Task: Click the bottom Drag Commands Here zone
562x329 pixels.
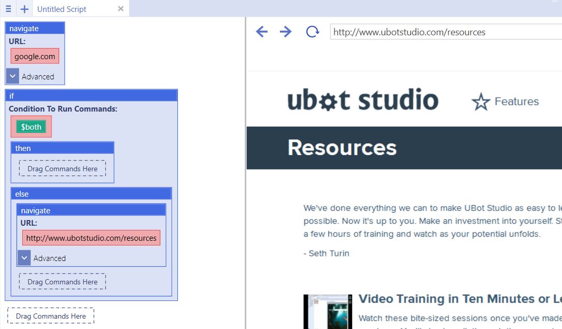Action: pyautogui.click(x=50, y=316)
